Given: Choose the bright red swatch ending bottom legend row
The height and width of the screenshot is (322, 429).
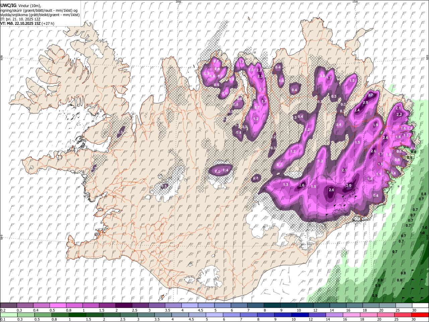Looking at the screenshot, I should [x=420, y=315].
